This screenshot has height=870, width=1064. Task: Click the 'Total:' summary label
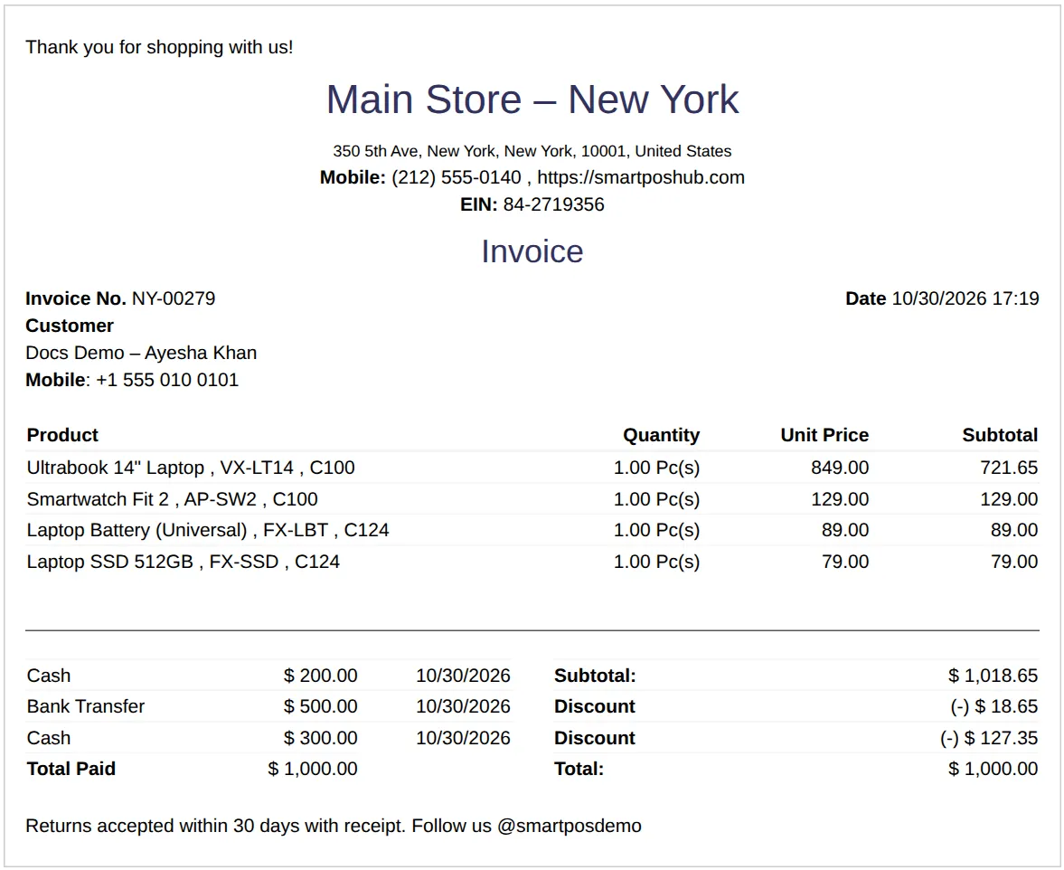click(579, 769)
